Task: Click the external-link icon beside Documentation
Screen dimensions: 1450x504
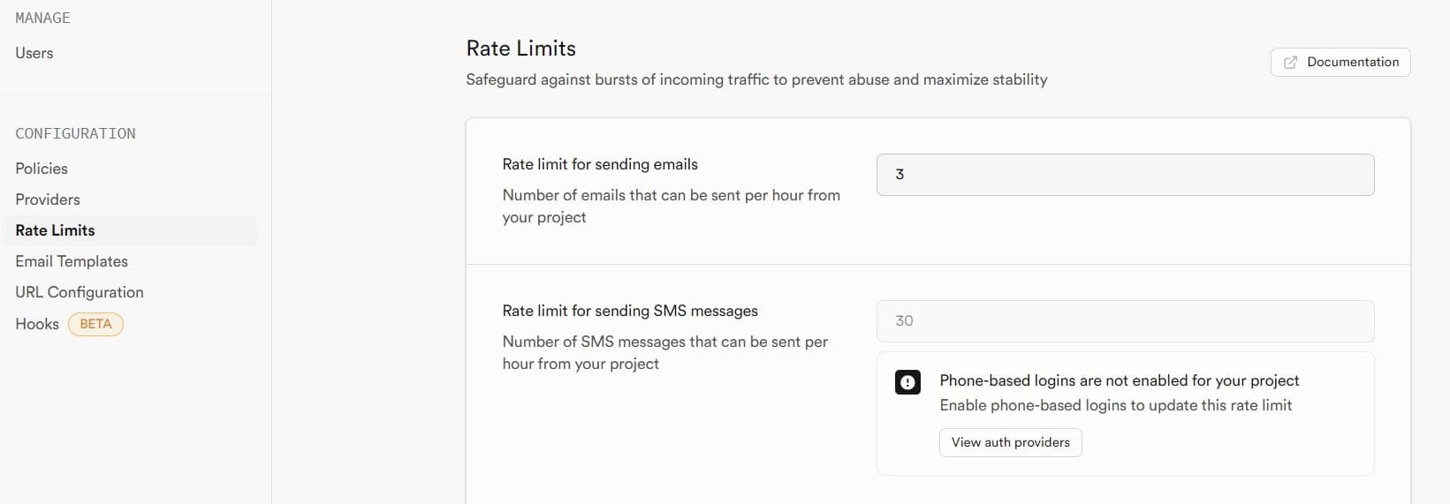Action: click(1290, 63)
